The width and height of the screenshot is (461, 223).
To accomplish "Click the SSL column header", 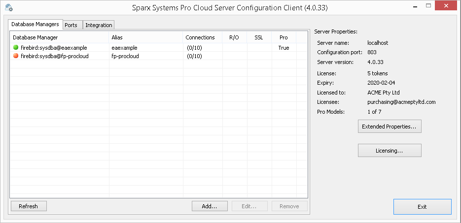I will [259, 37].
